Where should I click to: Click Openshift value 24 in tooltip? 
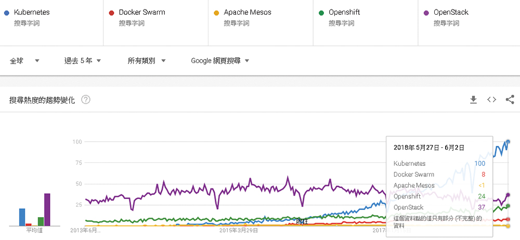coord(482,196)
